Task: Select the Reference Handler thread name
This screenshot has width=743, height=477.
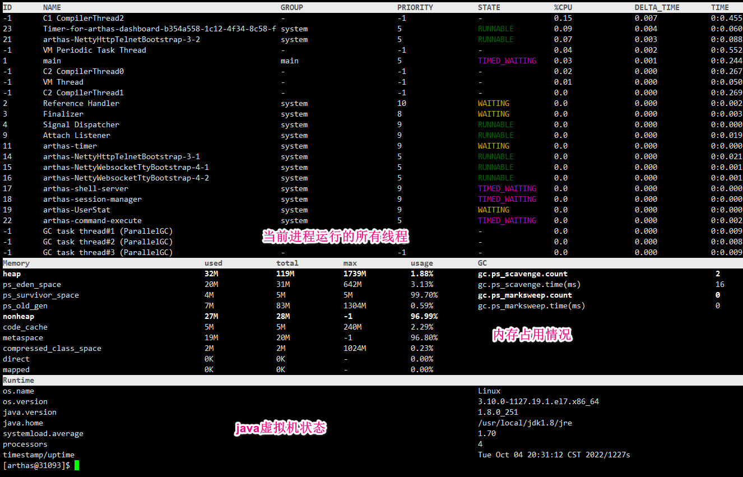Action: click(x=81, y=103)
